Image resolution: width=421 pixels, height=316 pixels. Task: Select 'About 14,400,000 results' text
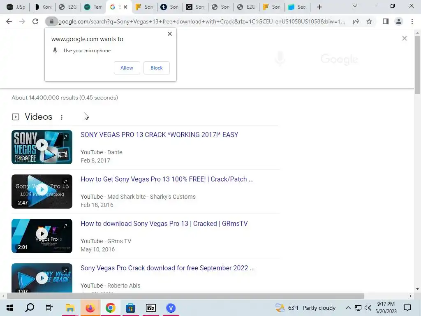(44, 98)
